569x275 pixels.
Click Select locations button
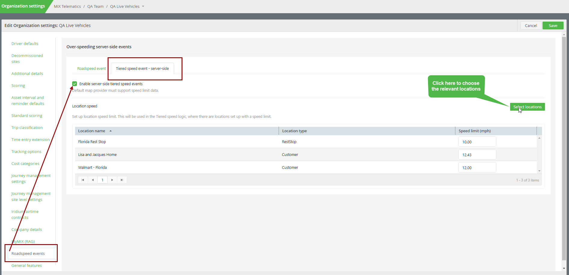point(527,107)
